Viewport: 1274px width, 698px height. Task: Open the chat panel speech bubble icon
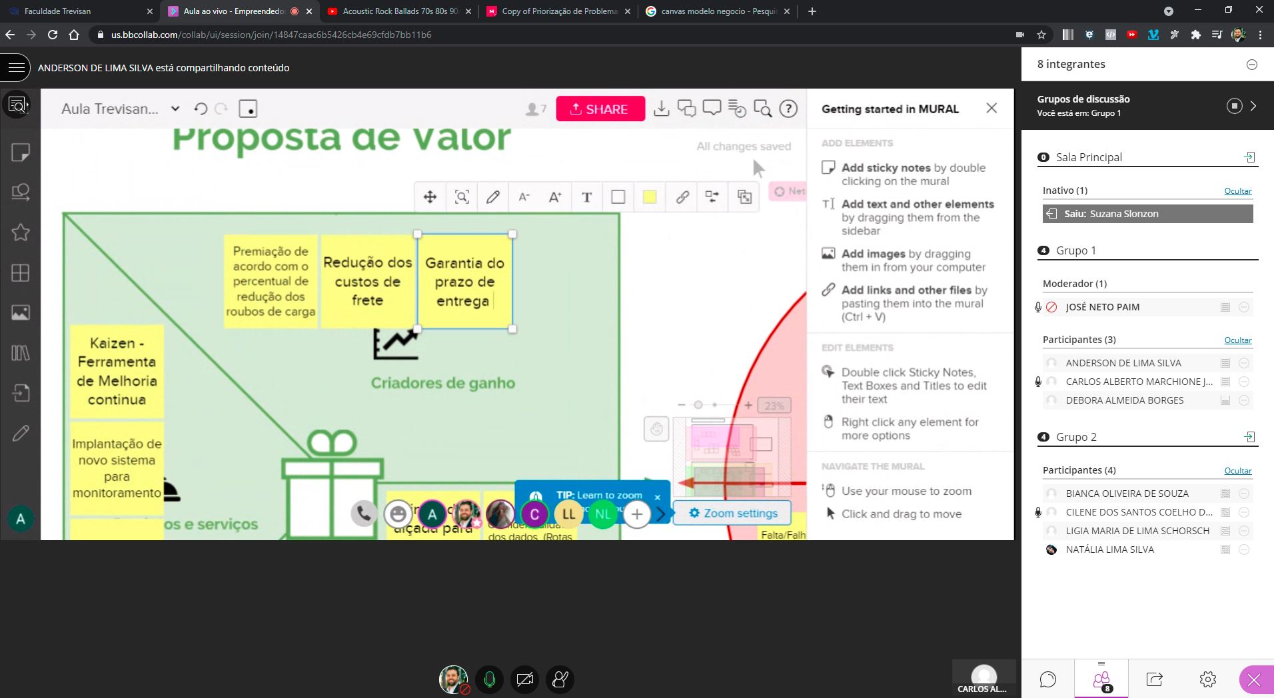(x=1047, y=679)
